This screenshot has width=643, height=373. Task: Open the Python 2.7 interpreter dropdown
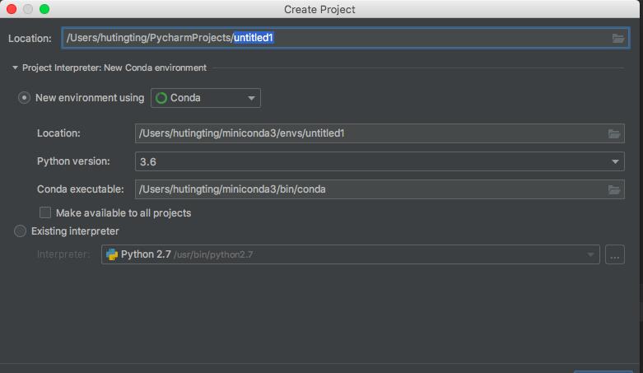(351, 254)
